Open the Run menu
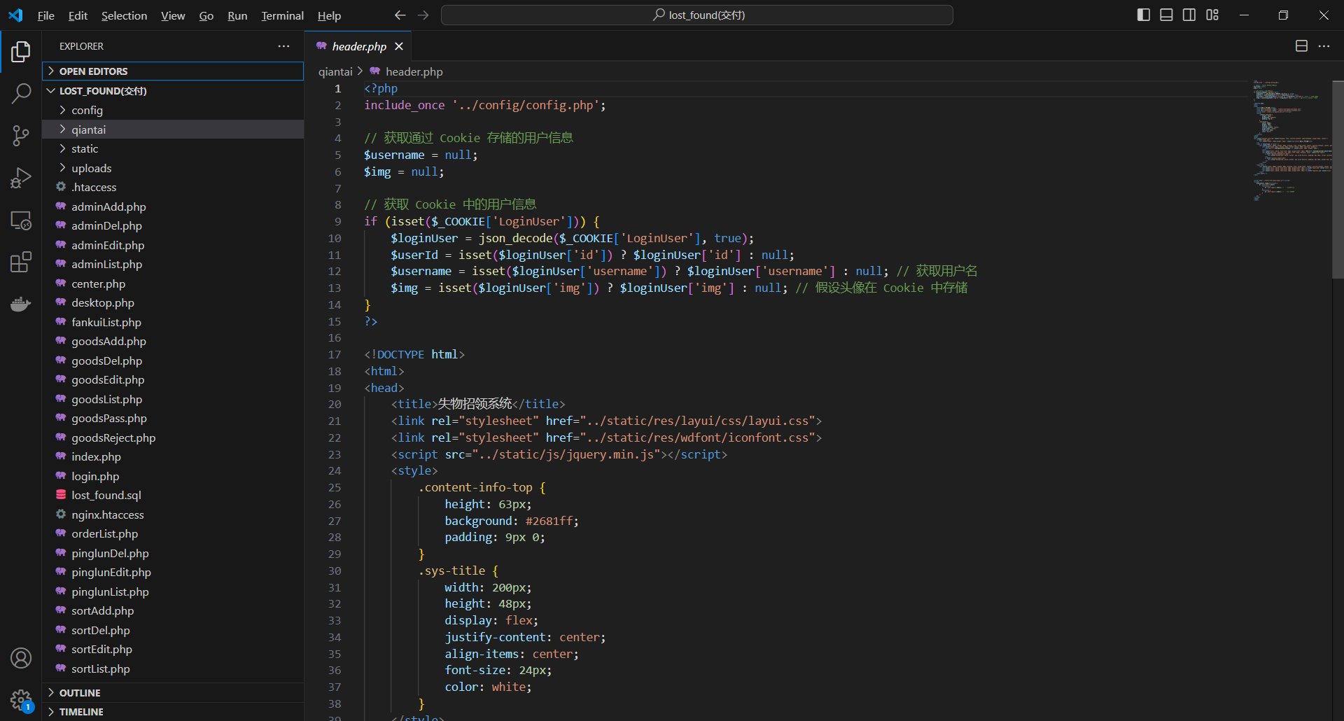The image size is (1344, 721). (237, 15)
